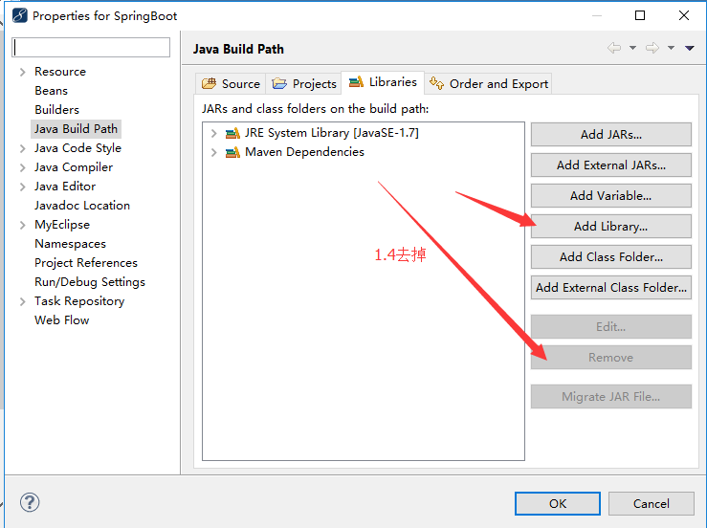Click the Remove button
The image size is (707, 528).
[x=611, y=358]
